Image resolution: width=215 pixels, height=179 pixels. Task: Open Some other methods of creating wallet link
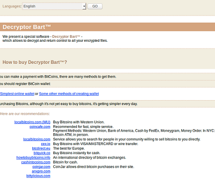[x=69, y=94]
